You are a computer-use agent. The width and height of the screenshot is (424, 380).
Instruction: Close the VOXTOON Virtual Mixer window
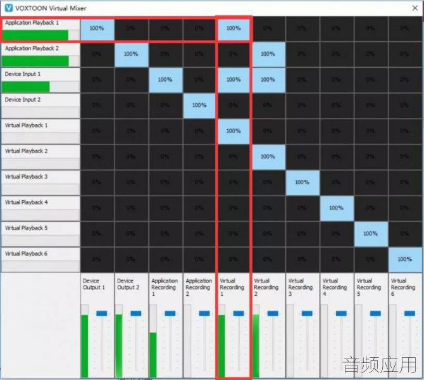pyautogui.click(x=415, y=8)
